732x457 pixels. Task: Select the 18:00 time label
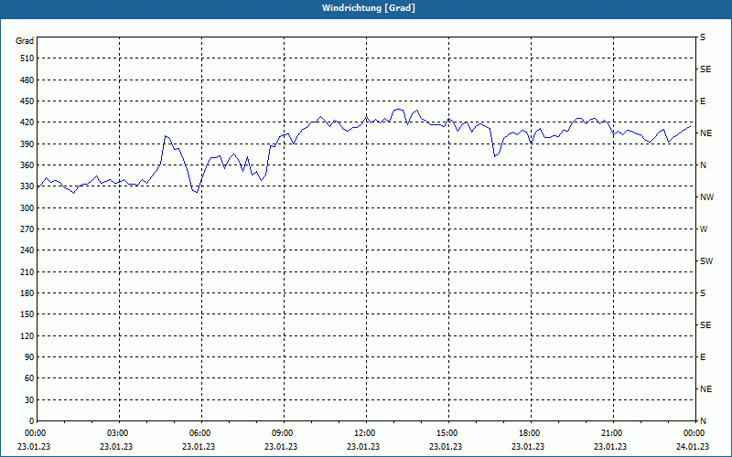click(x=530, y=433)
